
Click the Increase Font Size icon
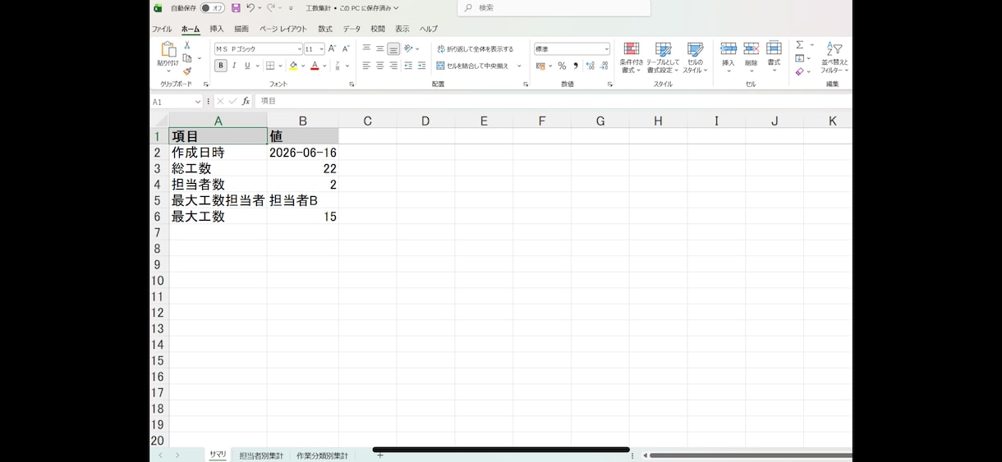tap(333, 49)
